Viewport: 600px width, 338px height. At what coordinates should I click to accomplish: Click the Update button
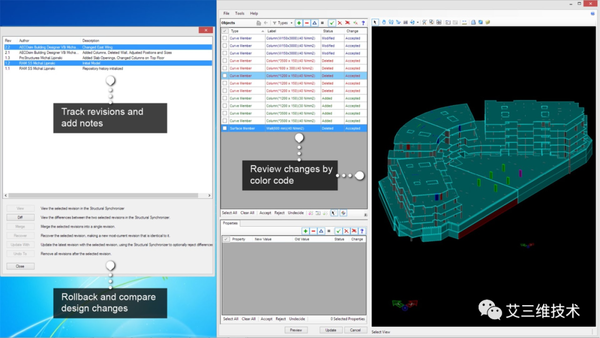[x=331, y=330]
